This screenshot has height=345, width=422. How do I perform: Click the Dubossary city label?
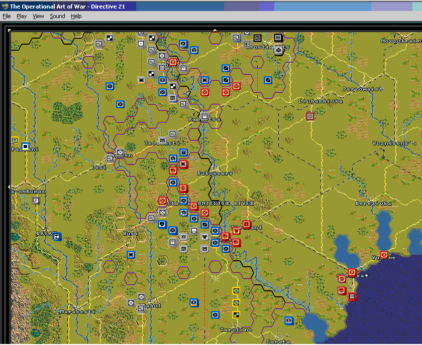click(x=215, y=174)
